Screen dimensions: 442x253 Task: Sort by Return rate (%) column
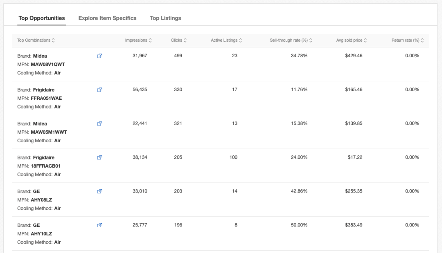(x=408, y=40)
